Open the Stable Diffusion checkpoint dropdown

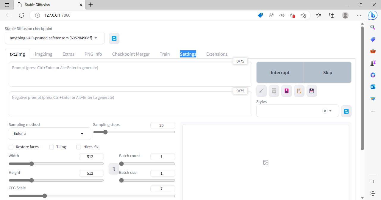[x=55, y=38]
